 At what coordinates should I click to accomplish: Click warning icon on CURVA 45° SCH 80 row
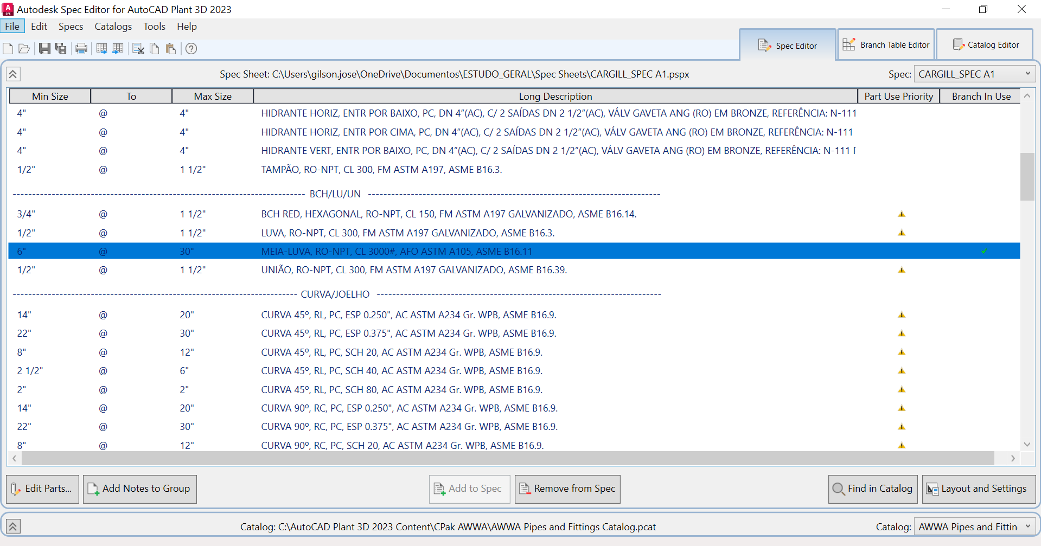tap(902, 389)
